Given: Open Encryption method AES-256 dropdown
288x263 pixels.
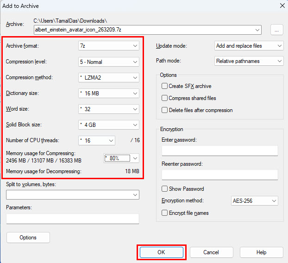Looking at the screenshot, I should (254, 201).
